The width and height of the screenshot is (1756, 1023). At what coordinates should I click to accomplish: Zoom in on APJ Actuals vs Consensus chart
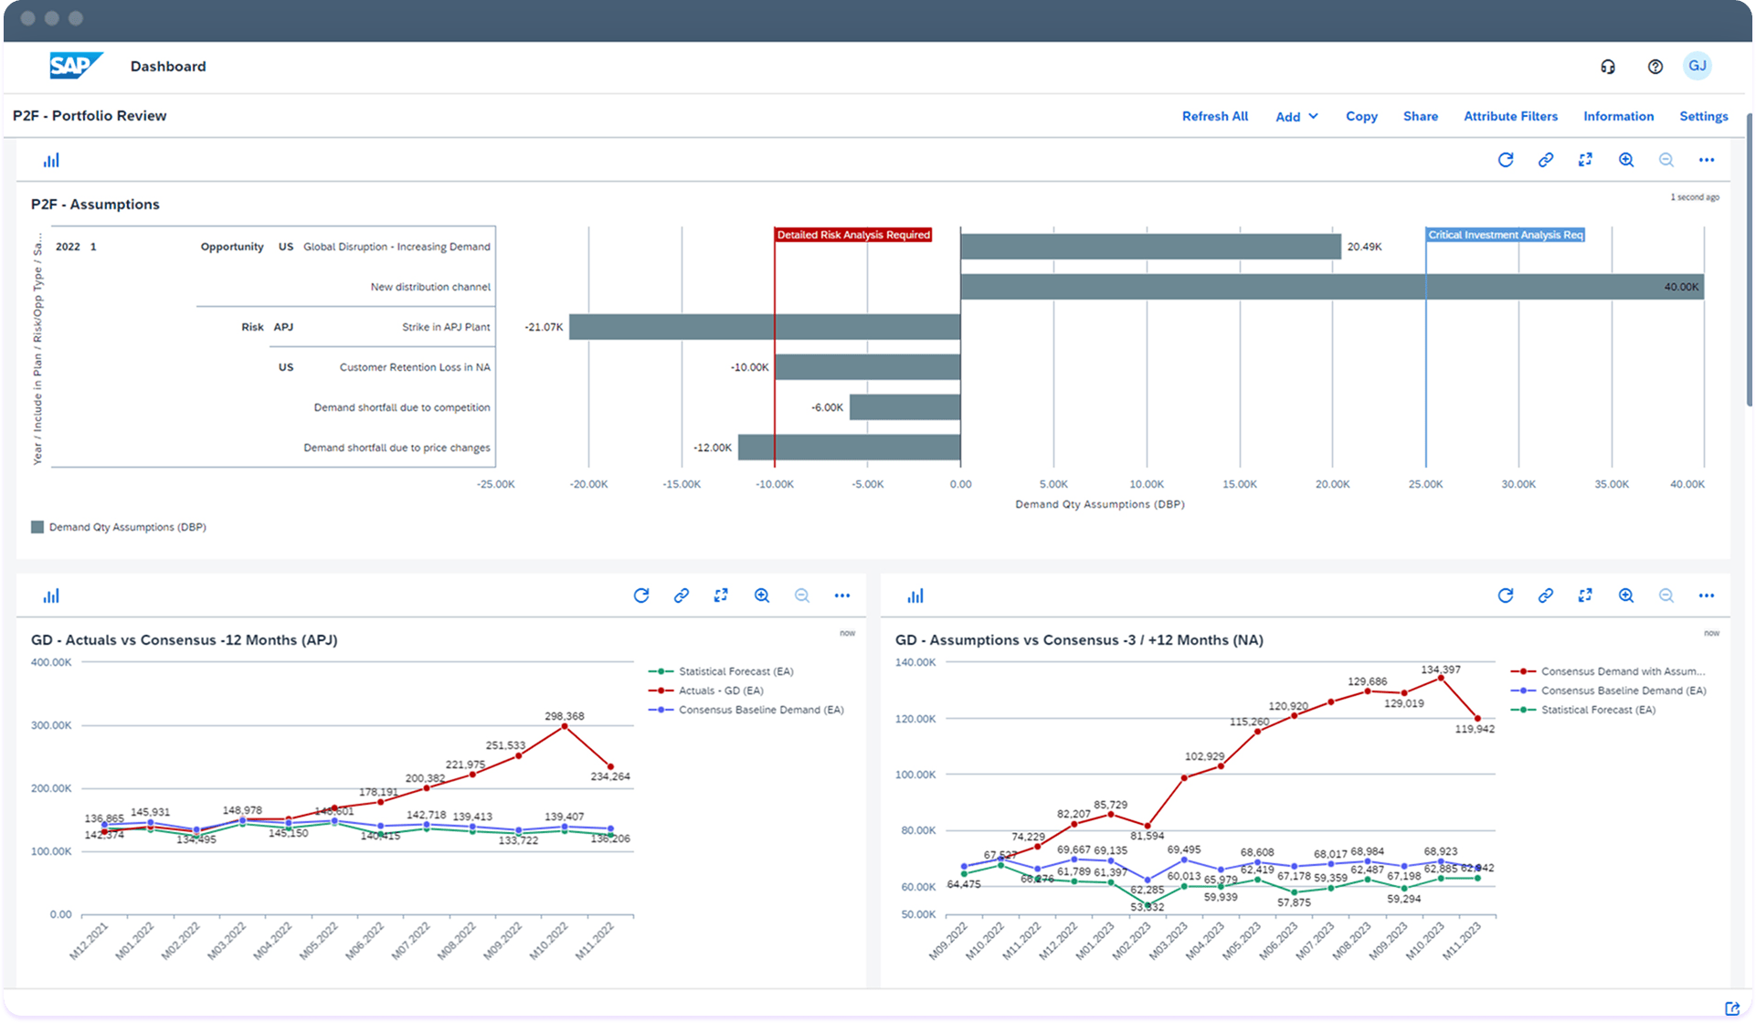(x=762, y=596)
